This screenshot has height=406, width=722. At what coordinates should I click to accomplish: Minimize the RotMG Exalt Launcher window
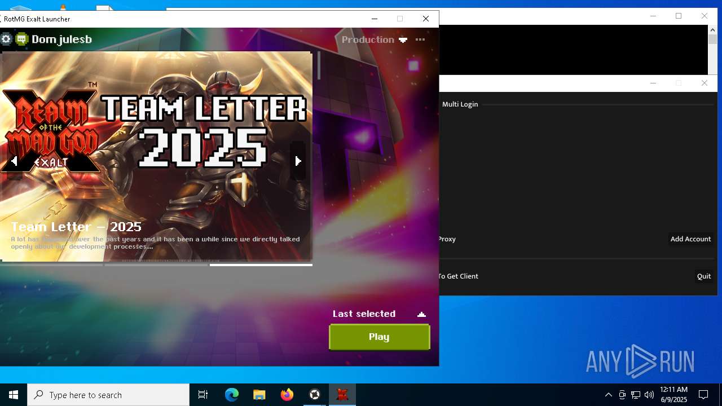(374, 19)
